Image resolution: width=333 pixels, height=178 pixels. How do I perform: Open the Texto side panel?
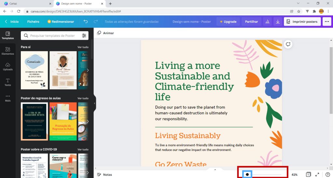(8, 82)
